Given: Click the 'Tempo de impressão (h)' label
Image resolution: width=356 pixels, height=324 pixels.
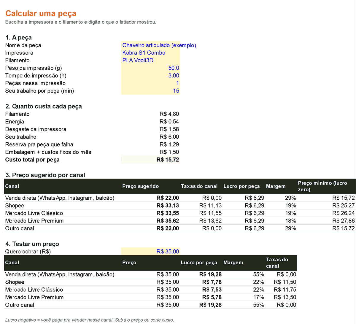Looking at the screenshot, I should (x=36, y=76).
